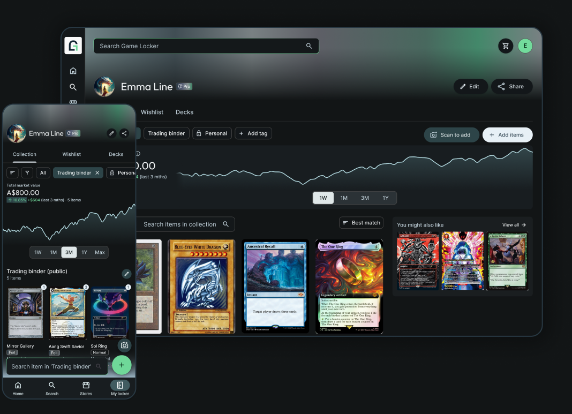Click Emma Line's desktop profile picture
The width and height of the screenshot is (572, 414).
pyautogui.click(x=104, y=86)
